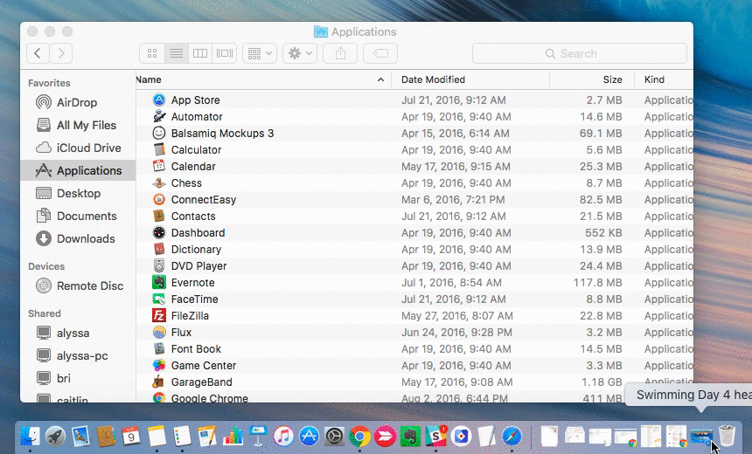This screenshot has width=752, height=454.
Task: Switch to icon view
Action: pos(152,53)
